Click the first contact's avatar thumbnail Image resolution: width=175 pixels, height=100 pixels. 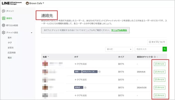pyautogui.click(x=45, y=64)
